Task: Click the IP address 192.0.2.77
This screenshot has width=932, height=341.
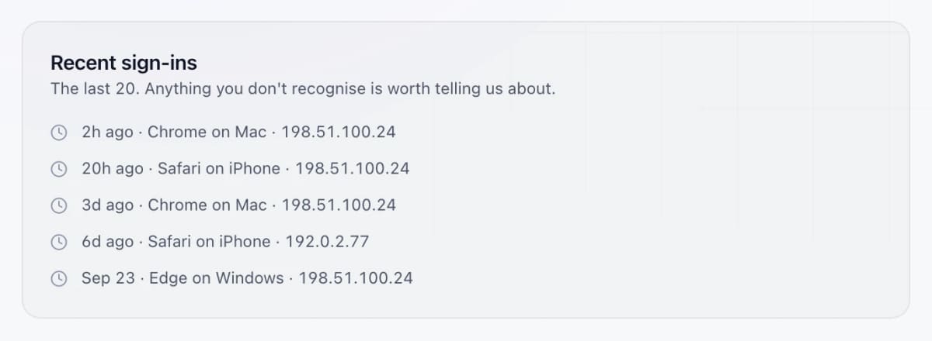Action: tap(327, 241)
